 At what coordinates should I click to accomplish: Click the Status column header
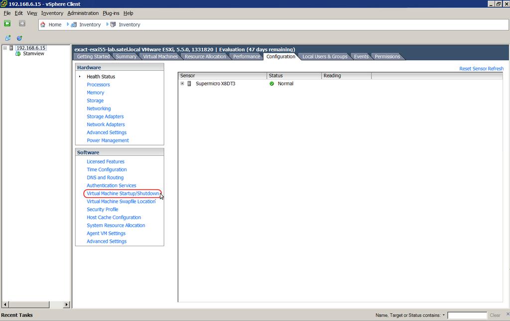294,76
